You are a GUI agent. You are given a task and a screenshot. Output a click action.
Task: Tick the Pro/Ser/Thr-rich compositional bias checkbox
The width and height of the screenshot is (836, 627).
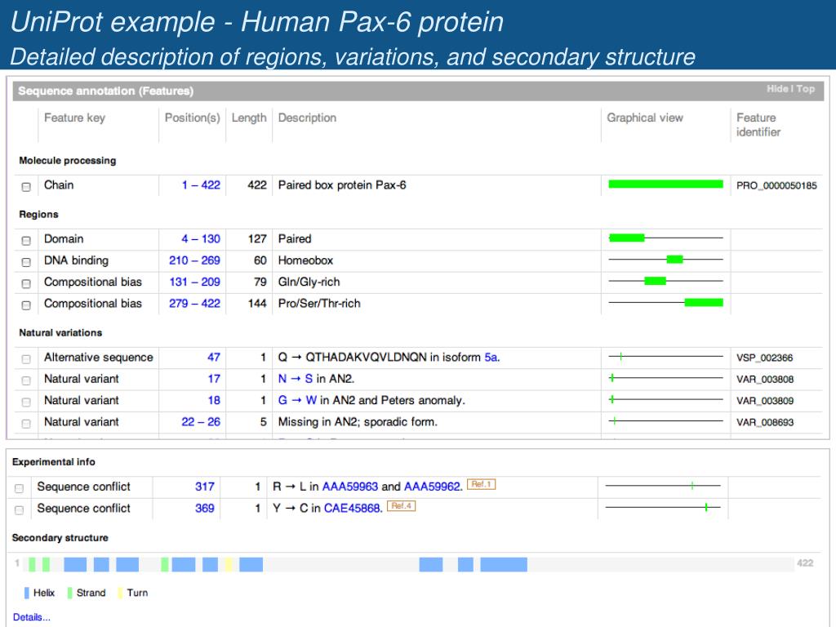tap(26, 305)
